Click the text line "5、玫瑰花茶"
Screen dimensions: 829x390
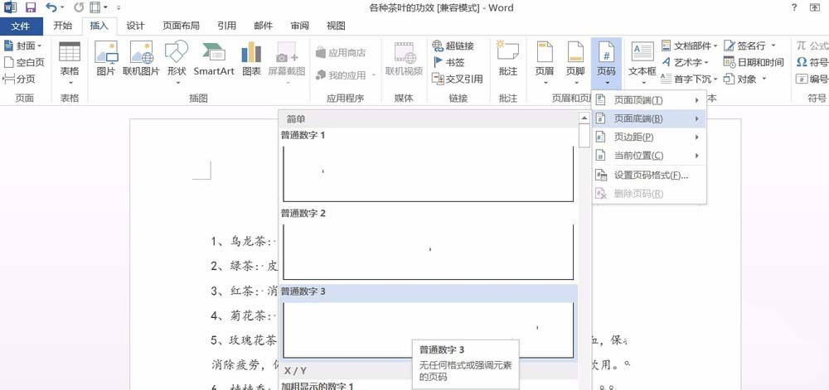point(245,339)
